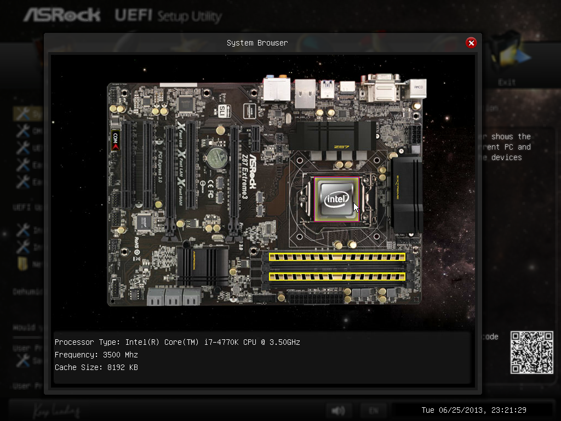561x421 pixels.
Task: Click the EN language button in bottom bar
Action: click(x=373, y=410)
